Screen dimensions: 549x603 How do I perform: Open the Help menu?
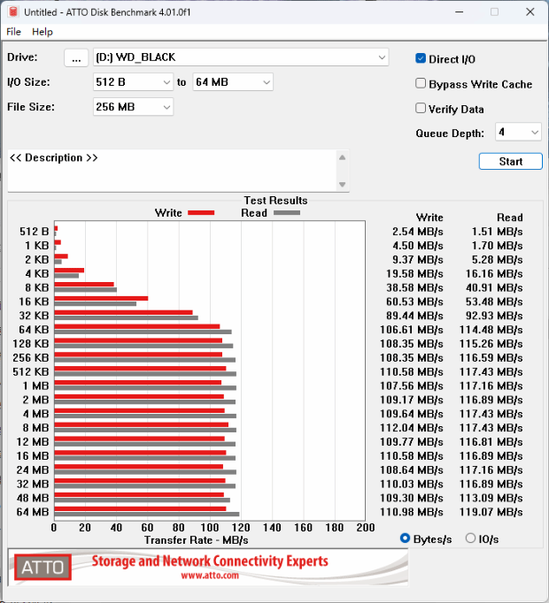click(43, 32)
